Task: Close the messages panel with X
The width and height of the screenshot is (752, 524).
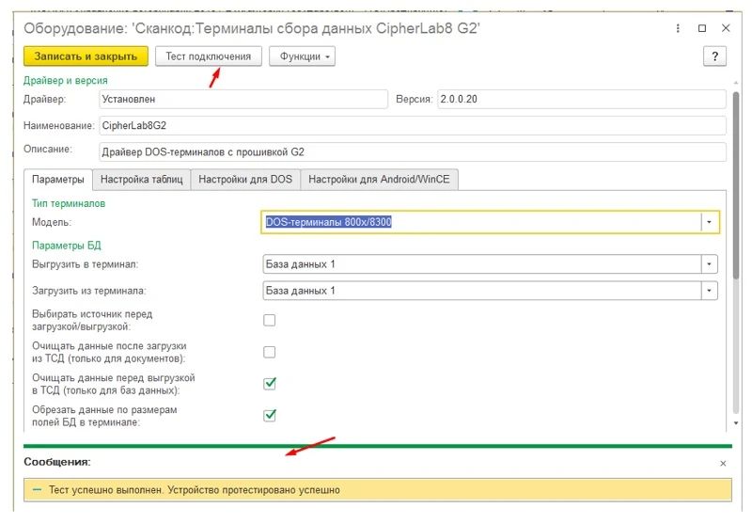Action: [x=723, y=464]
